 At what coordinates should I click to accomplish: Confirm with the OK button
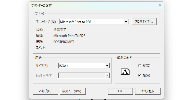120,91
